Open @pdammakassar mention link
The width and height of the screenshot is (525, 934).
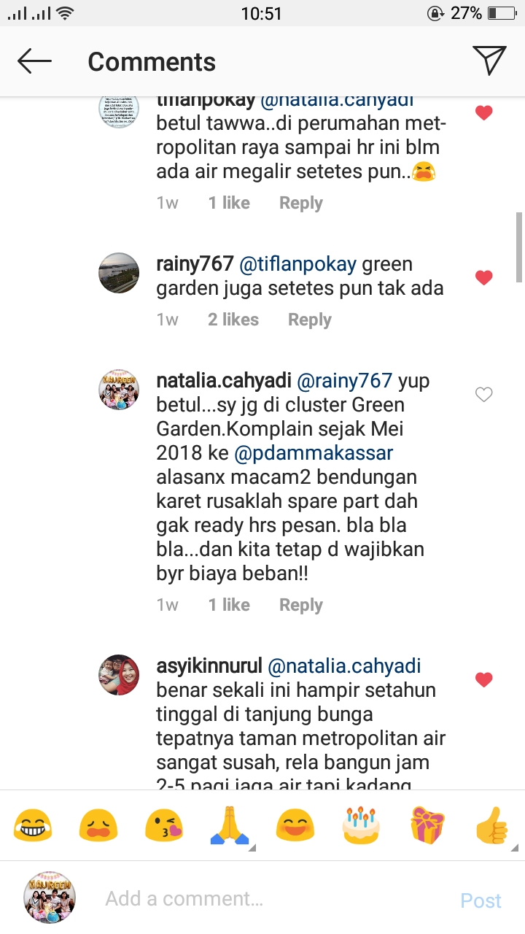tap(314, 453)
